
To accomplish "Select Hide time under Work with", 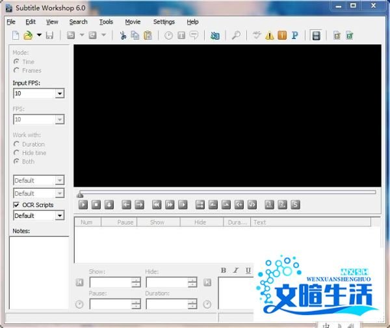I will (16, 153).
